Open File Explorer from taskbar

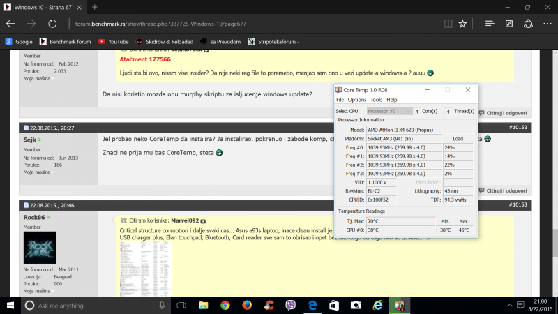(203, 306)
